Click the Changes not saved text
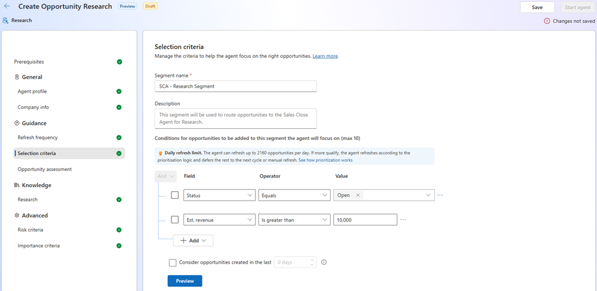Image resolution: width=597 pixels, height=291 pixels. [574, 22]
